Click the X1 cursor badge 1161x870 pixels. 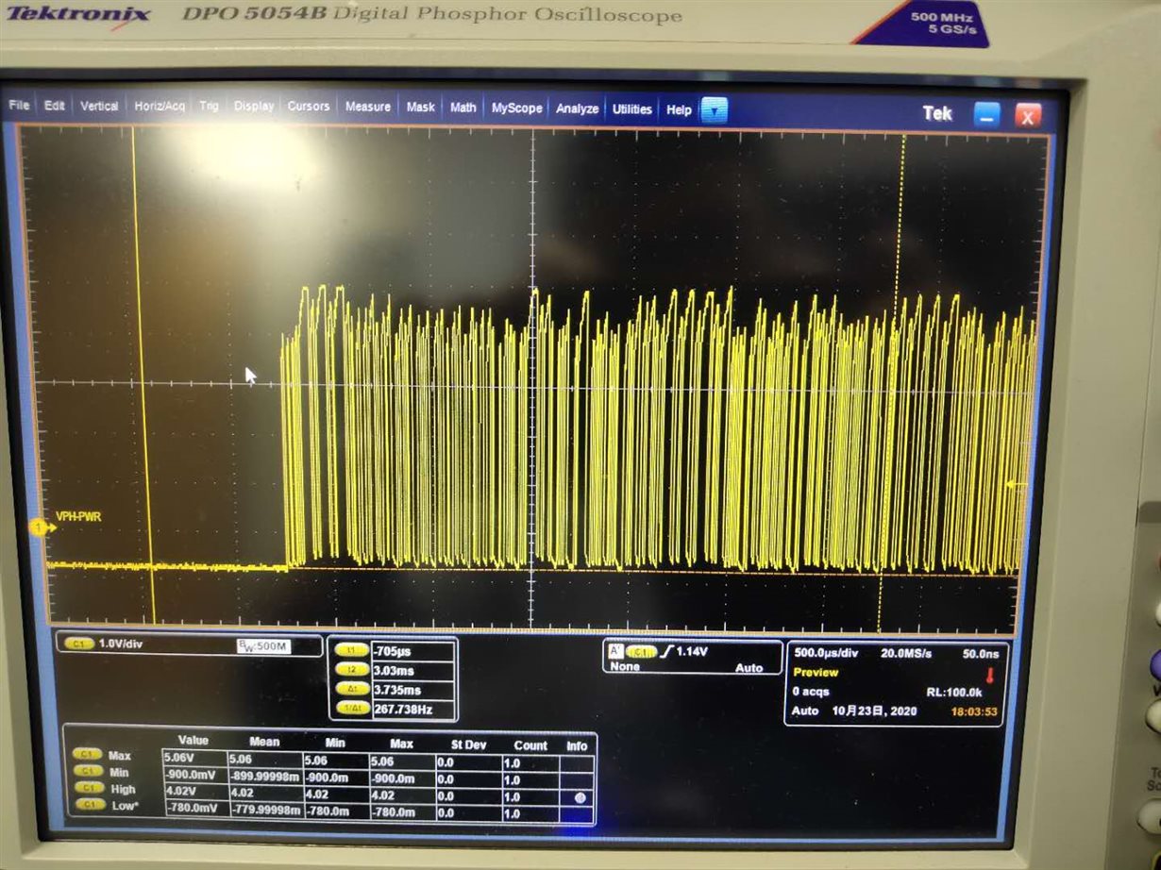tap(352, 651)
